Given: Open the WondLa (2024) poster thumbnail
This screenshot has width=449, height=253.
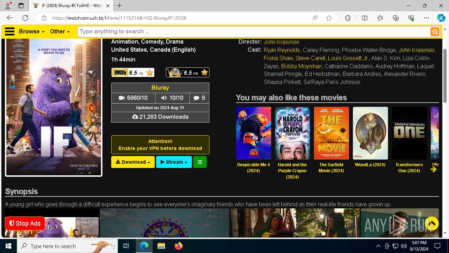Looking at the screenshot, I should click(x=370, y=133).
